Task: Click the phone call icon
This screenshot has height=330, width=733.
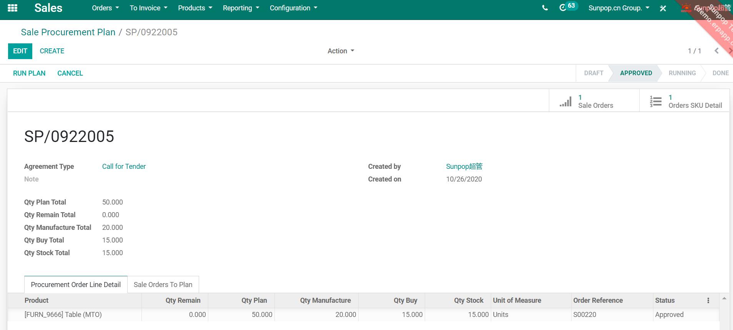Action: pos(545,8)
